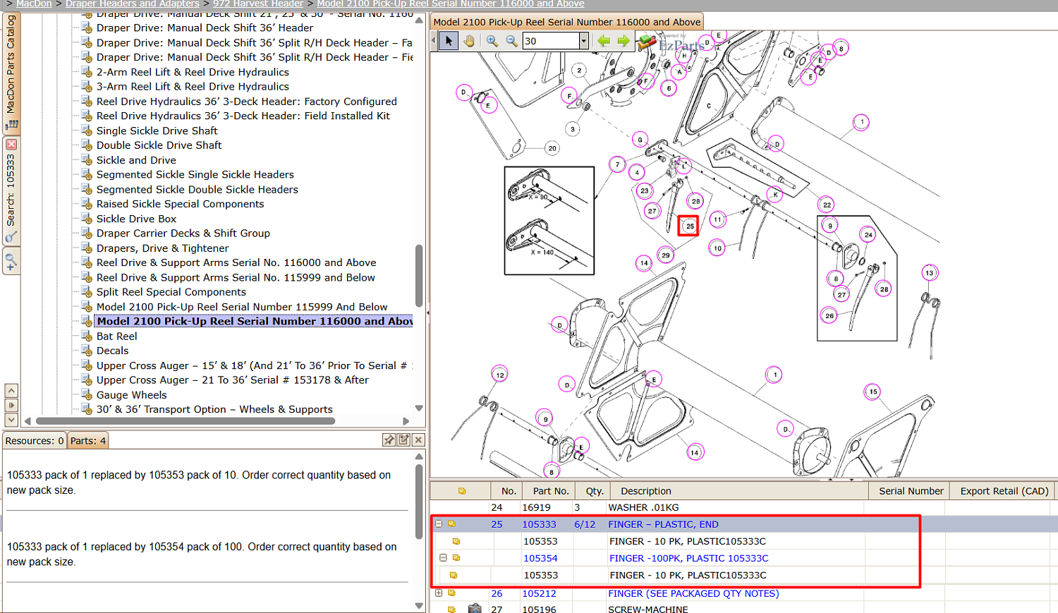Collapse the 105354 sub-row minus toggle
Screen dimensions: 1058x613
point(443,558)
